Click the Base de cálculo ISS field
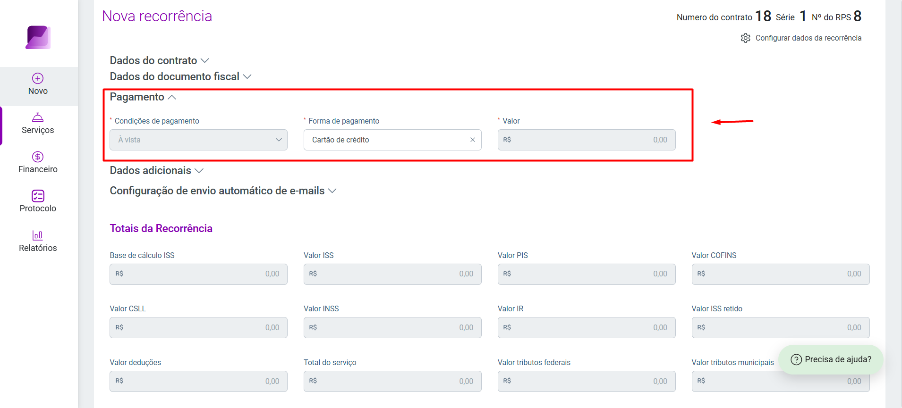This screenshot has width=902, height=408. 198,274
